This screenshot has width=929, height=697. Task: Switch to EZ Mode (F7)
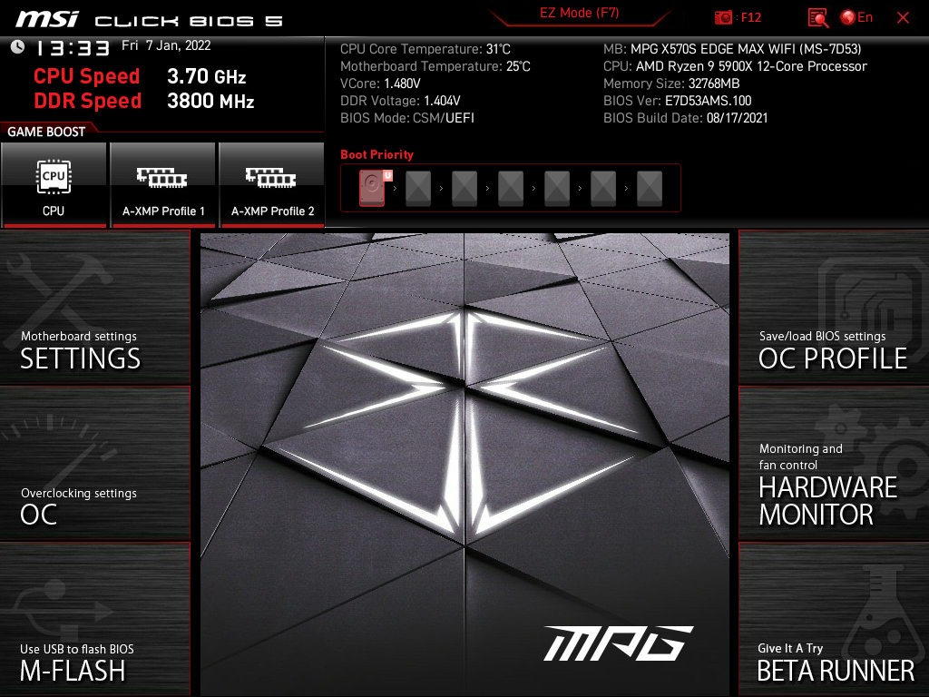click(579, 14)
